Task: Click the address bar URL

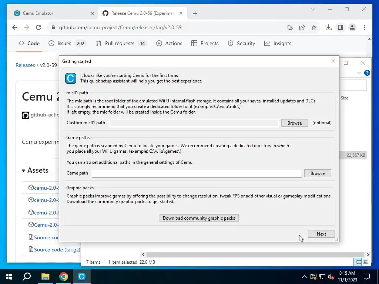Action: click(x=120, y=27)
